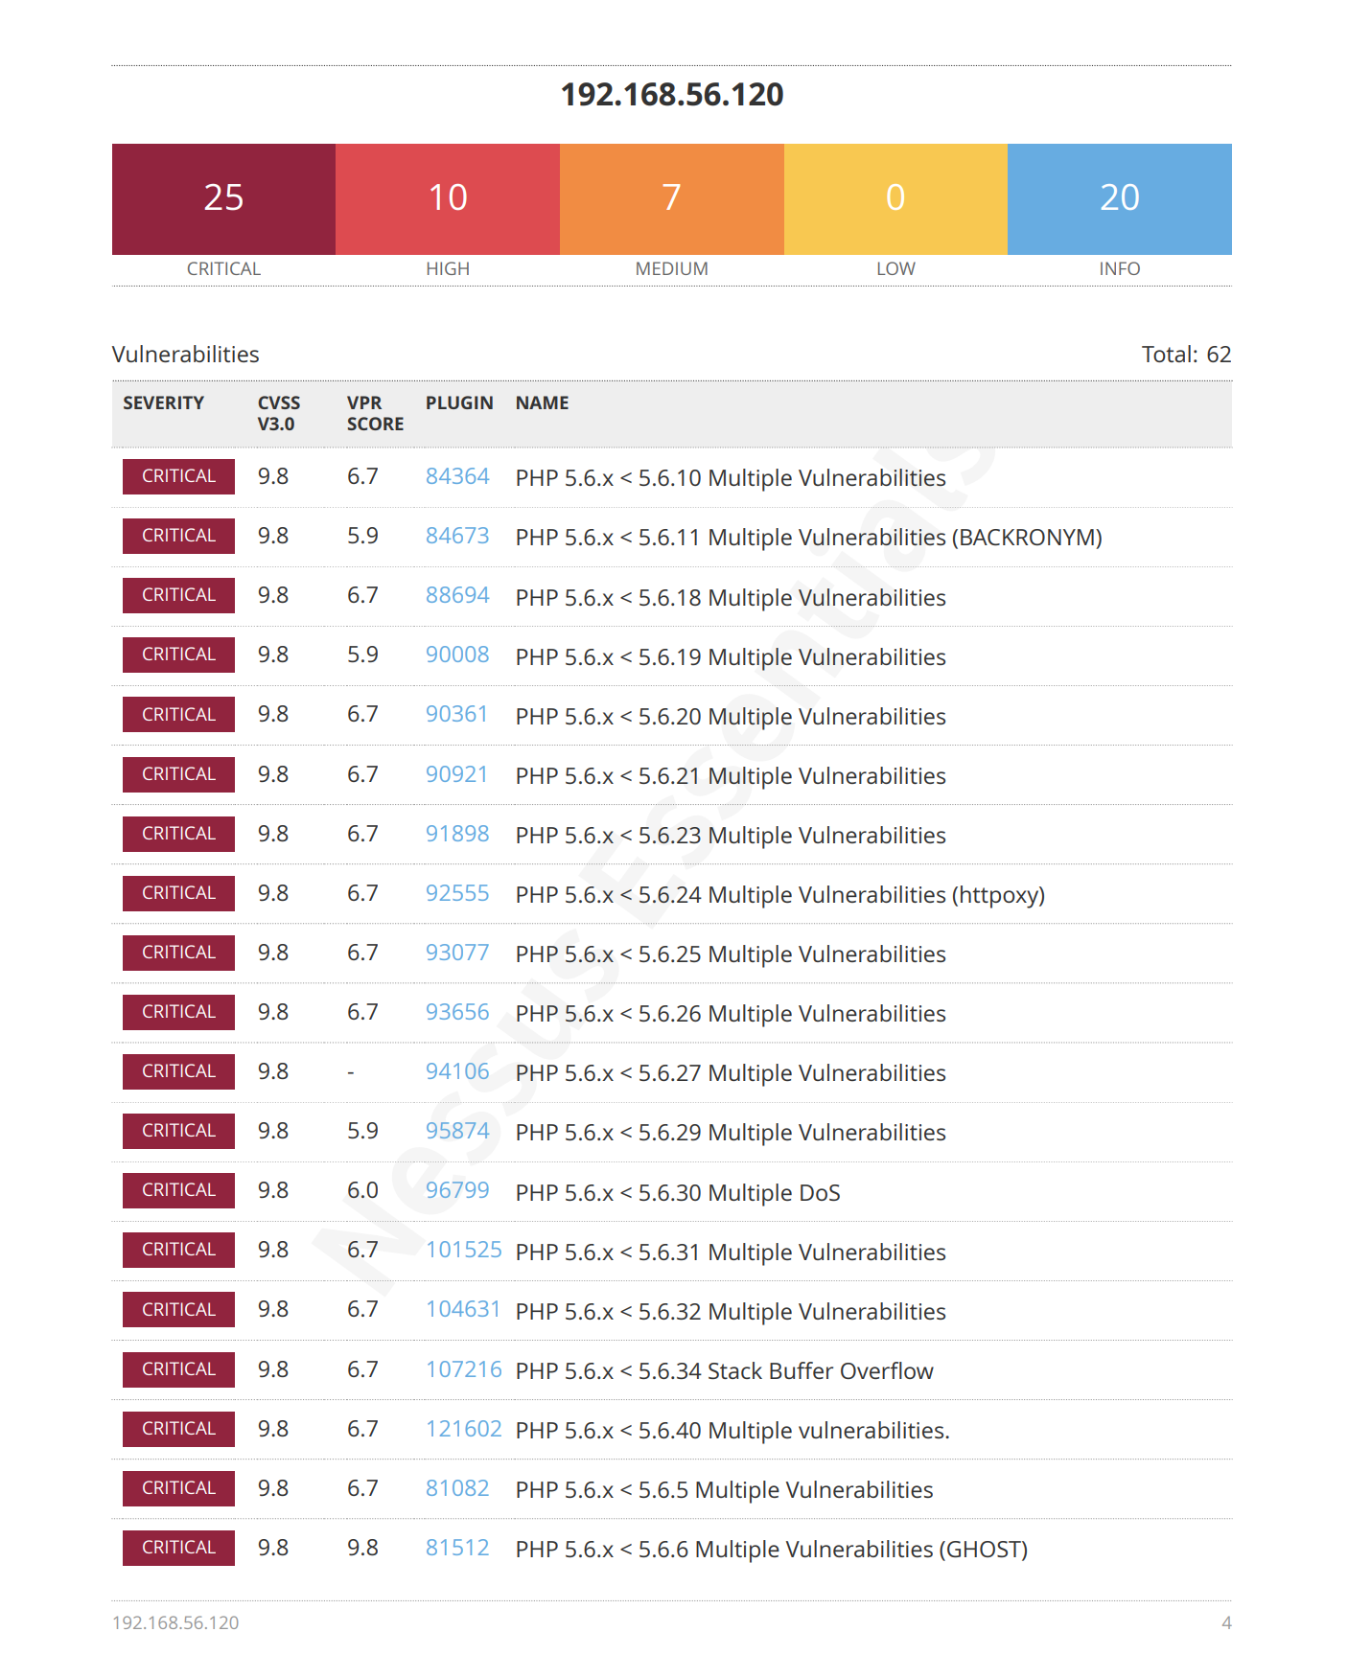
Task: Open plugin link 93077
Action: (457, 953)
